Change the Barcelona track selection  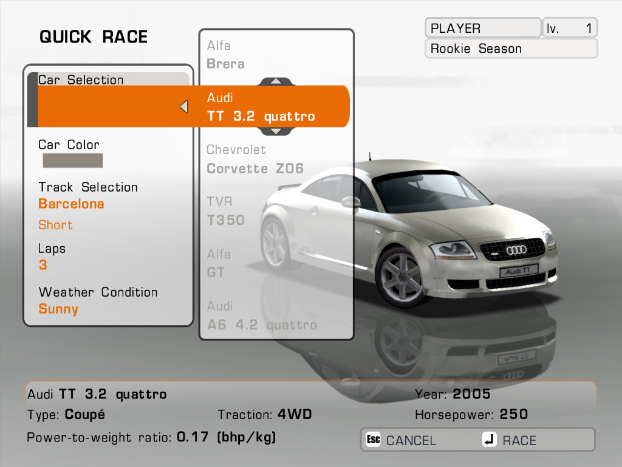coord(71,204)
